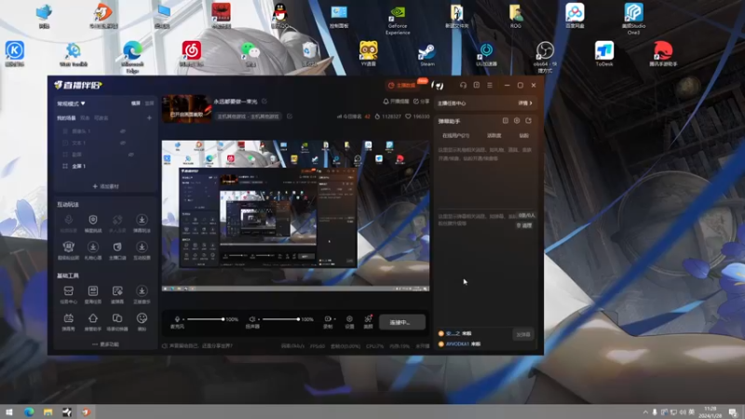Viewport: 745px width, 419px height.
Task: Click 开播提醒 bell button
Action: [x=396, y=101]
